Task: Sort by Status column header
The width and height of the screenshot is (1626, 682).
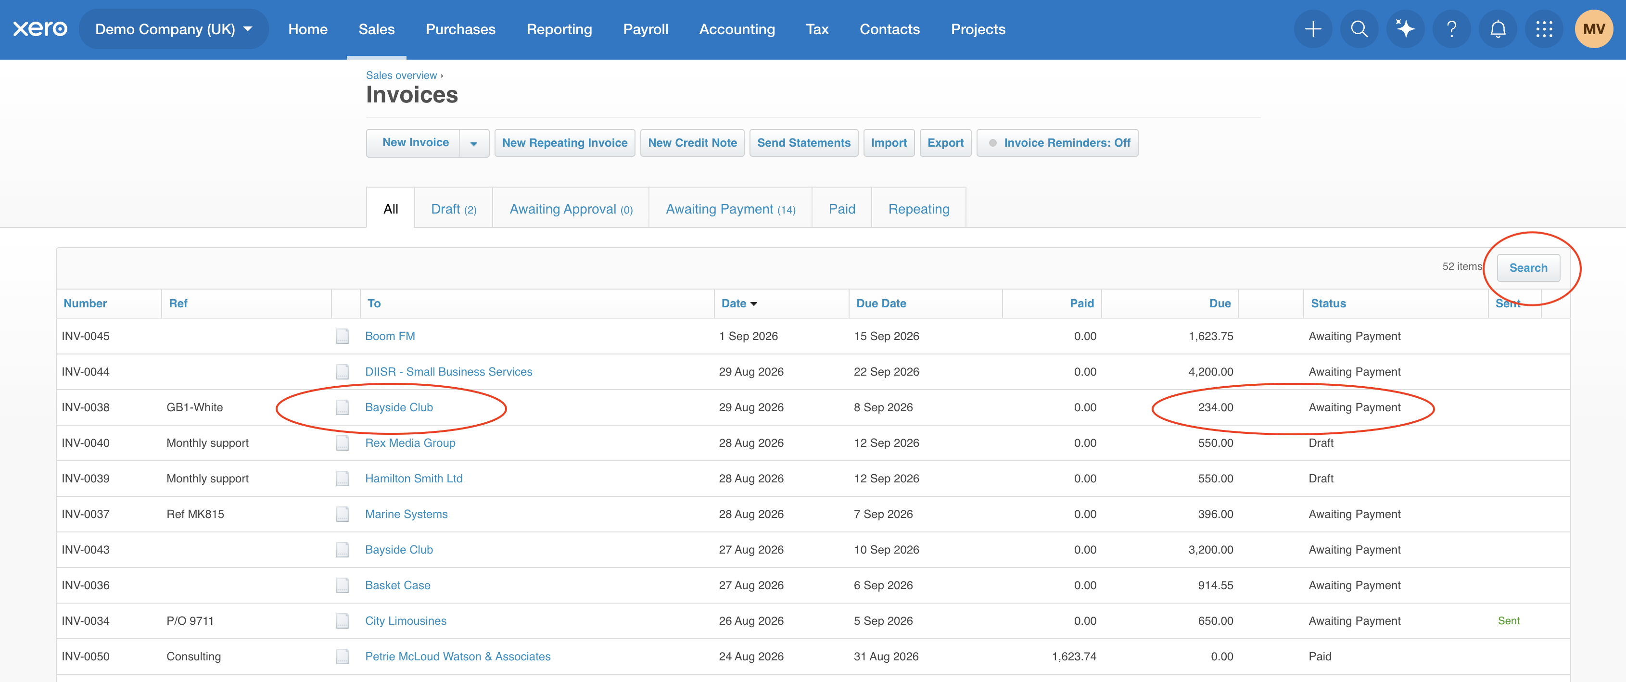Action: tap(1328, 303)
